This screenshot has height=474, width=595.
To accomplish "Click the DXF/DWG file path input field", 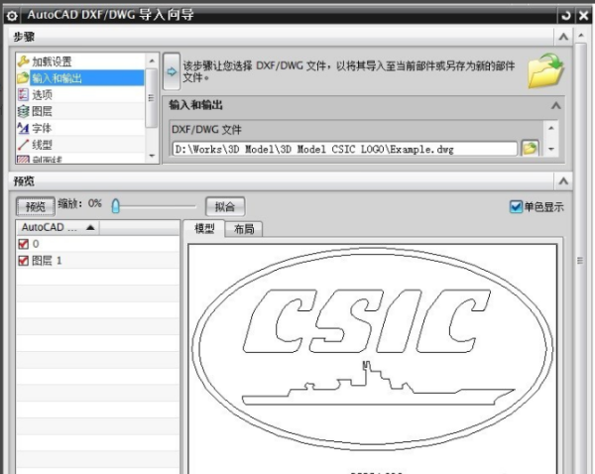I will click(x=344, y=149).
